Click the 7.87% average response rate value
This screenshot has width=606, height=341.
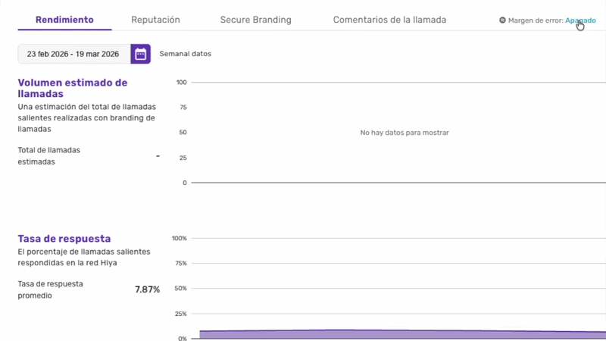pyautogui.click(x=147, y=289)
